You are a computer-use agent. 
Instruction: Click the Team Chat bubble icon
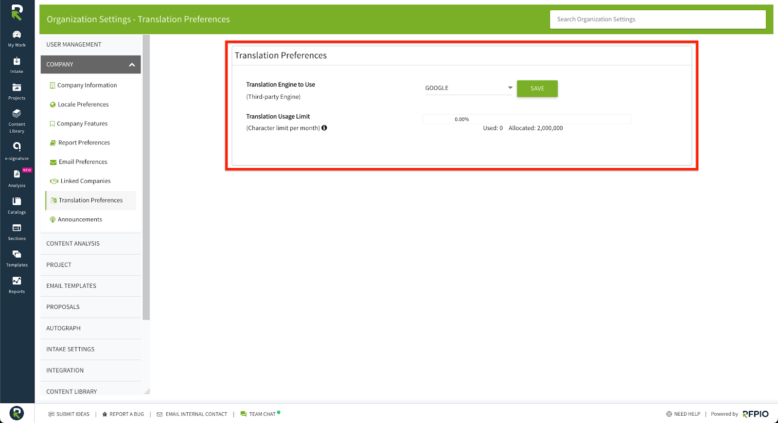pos(244,414)
